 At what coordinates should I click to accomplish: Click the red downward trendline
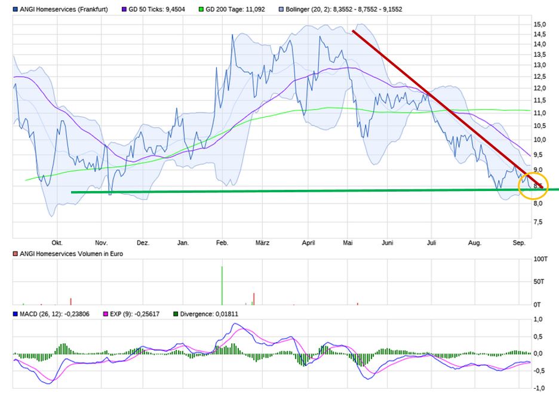pyautogui.click(x=442, y=104)
